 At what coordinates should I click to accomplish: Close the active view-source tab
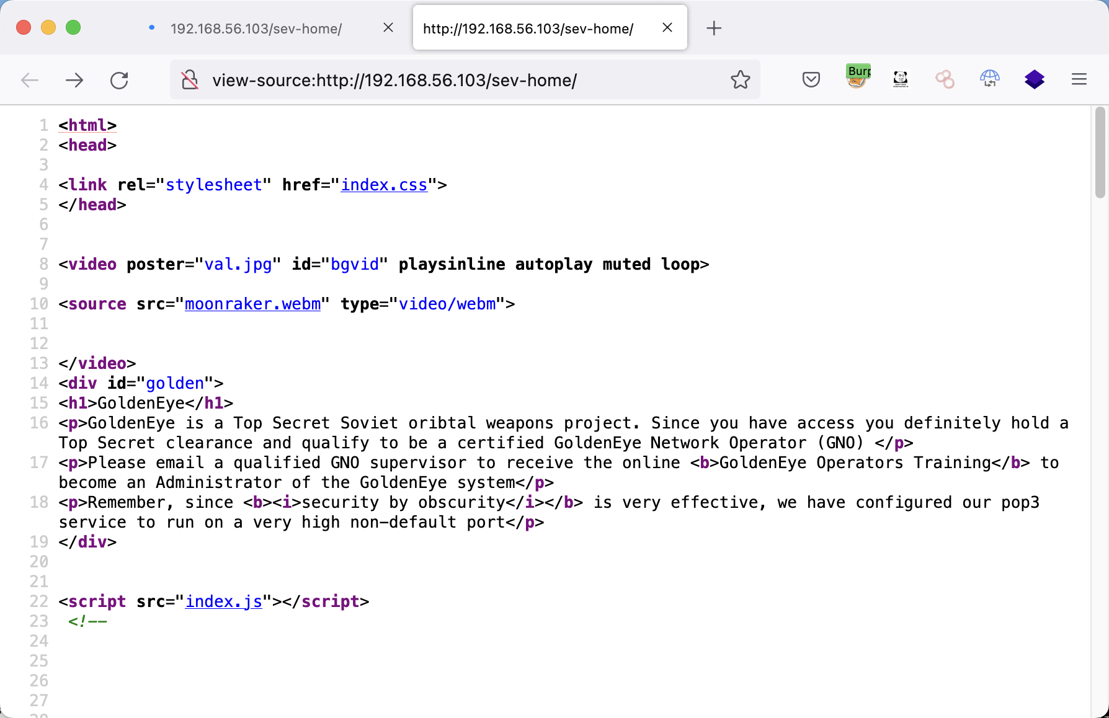click(667, 28)
